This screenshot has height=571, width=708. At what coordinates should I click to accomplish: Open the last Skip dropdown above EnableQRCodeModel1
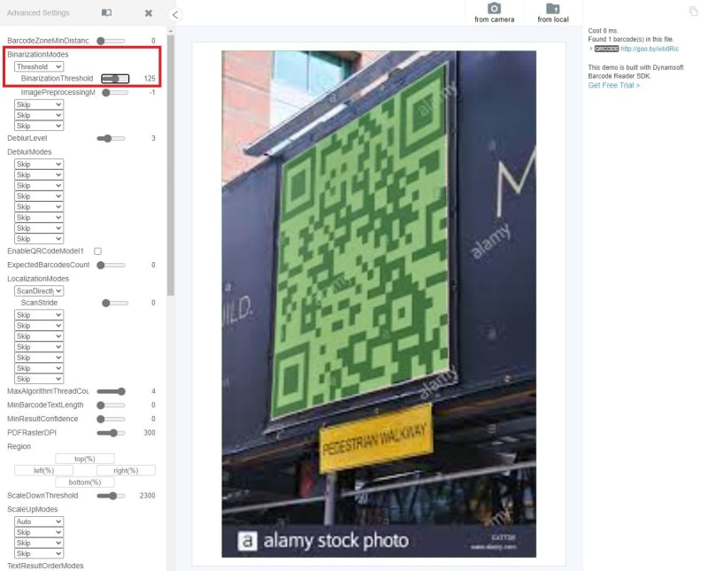pyautogui.click(x=39, y=238)
